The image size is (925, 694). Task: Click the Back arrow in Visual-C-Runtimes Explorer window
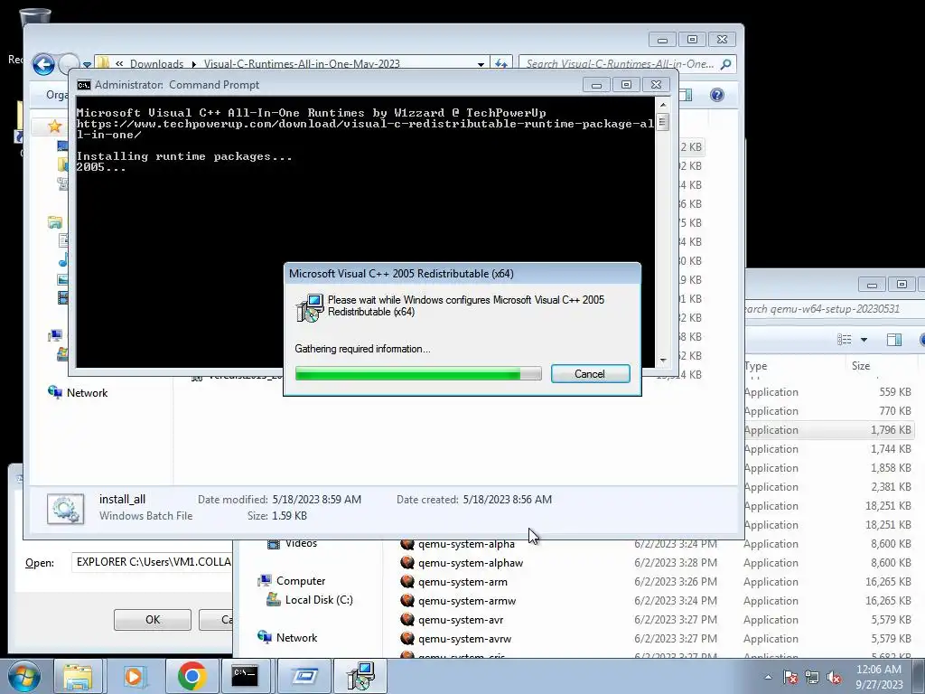tap(43, 64)
